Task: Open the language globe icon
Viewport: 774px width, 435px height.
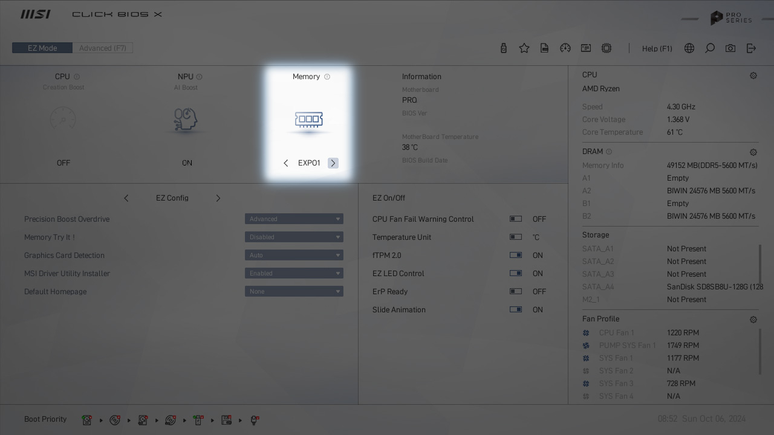Action: tap(689, 48)
